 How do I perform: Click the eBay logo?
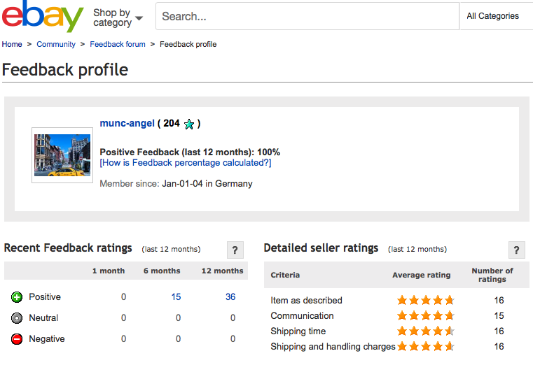pos(42,17)
